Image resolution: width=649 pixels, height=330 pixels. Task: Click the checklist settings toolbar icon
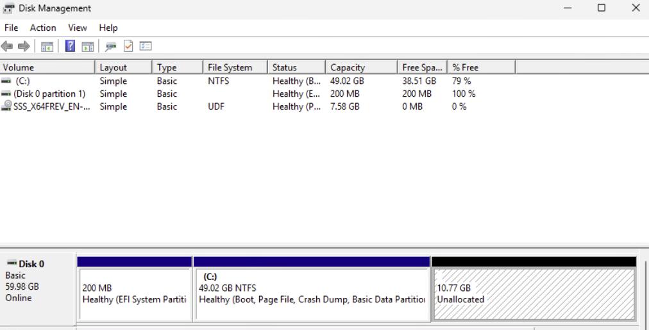coord(146,46)
